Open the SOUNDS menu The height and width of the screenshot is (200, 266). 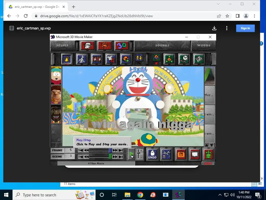(162, 45)
